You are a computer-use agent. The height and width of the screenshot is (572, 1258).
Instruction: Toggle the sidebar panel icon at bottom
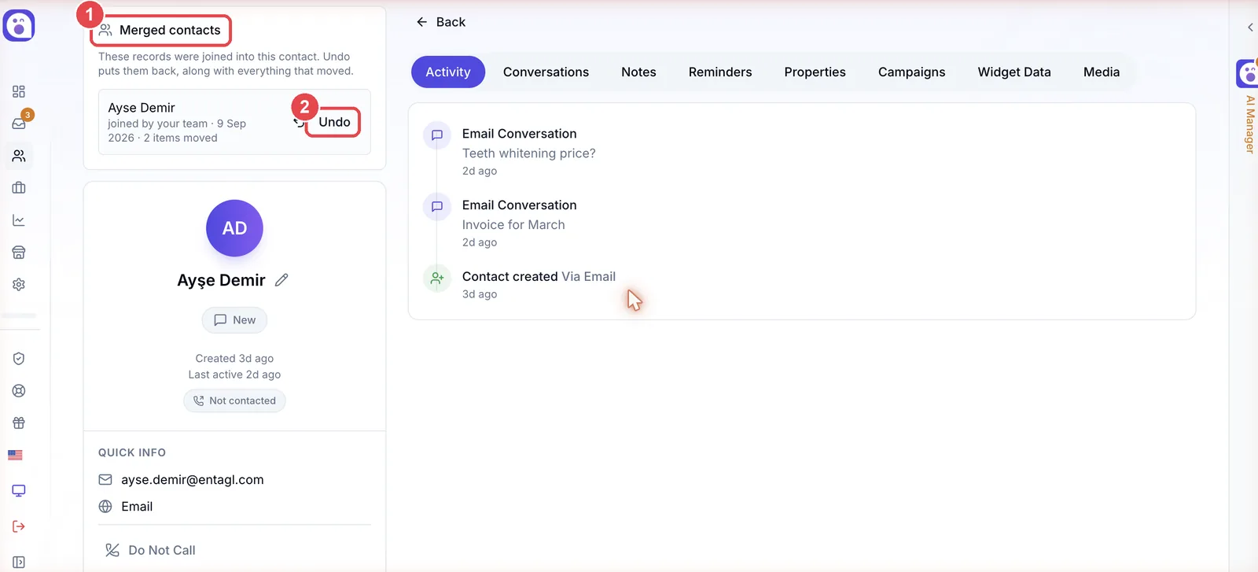pyautogui.click(x=19, y=563)
